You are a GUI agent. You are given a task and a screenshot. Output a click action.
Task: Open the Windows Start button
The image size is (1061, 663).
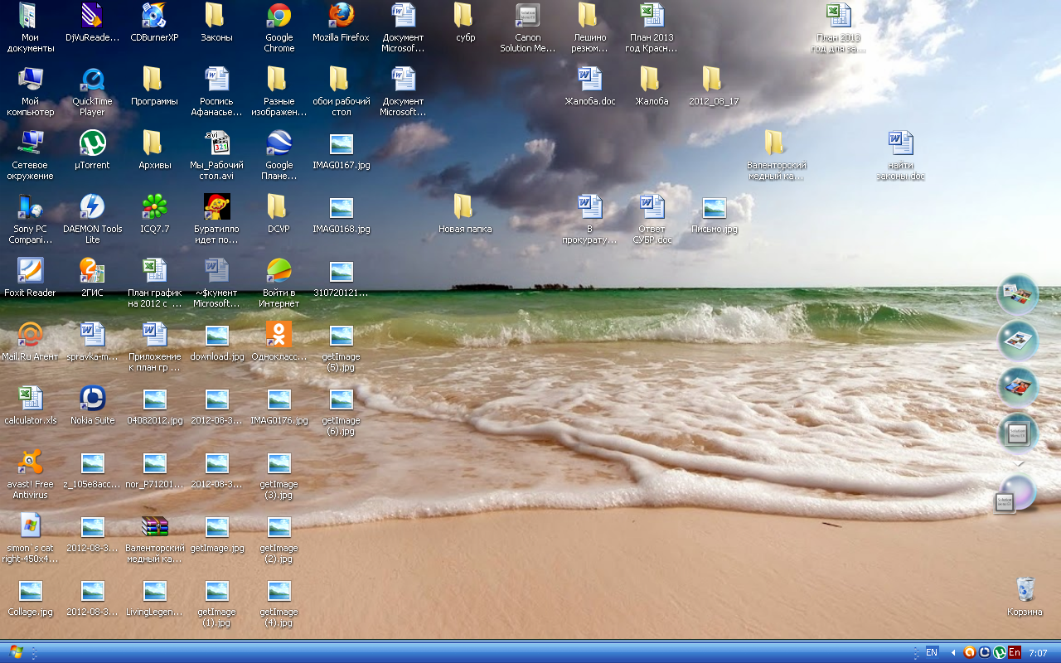click(x=16, y=652)
